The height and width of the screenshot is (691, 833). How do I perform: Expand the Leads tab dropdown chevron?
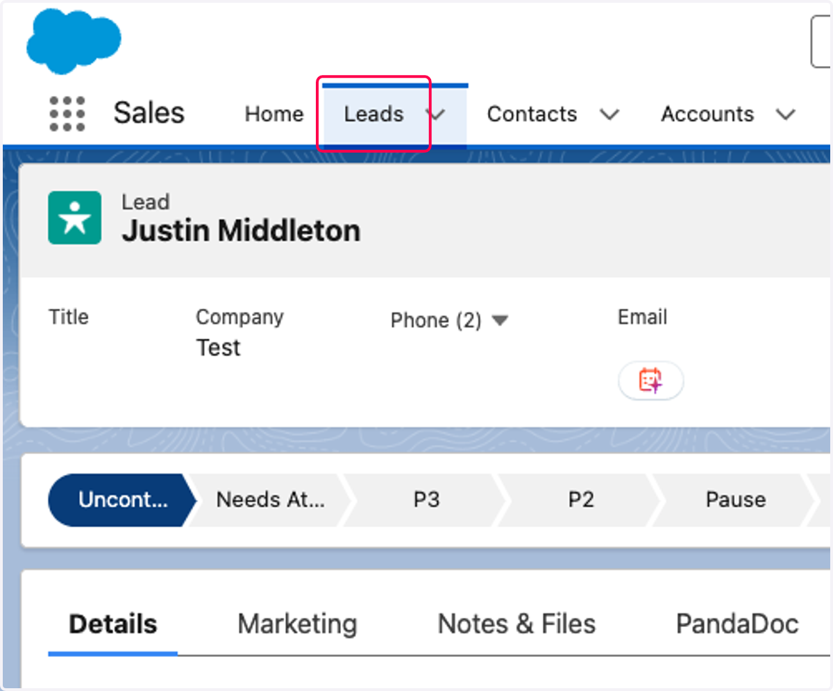pos(436,115)
